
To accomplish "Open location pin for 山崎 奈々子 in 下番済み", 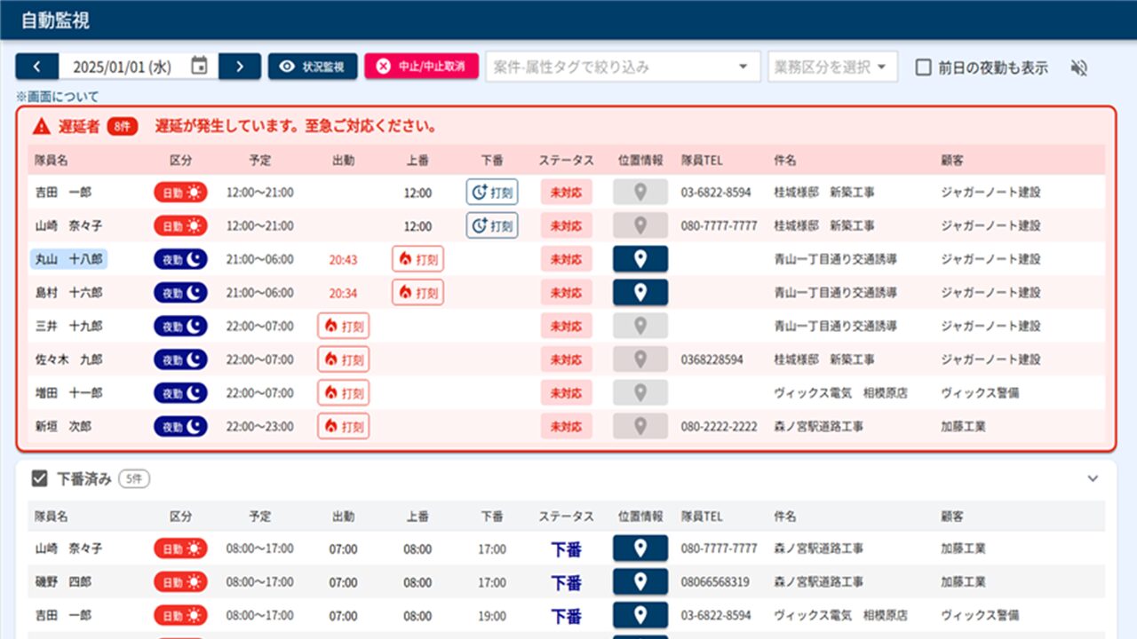I will coord(640,549).
